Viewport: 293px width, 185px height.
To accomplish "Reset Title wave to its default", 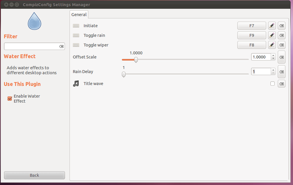I will [x=282, y=84].
